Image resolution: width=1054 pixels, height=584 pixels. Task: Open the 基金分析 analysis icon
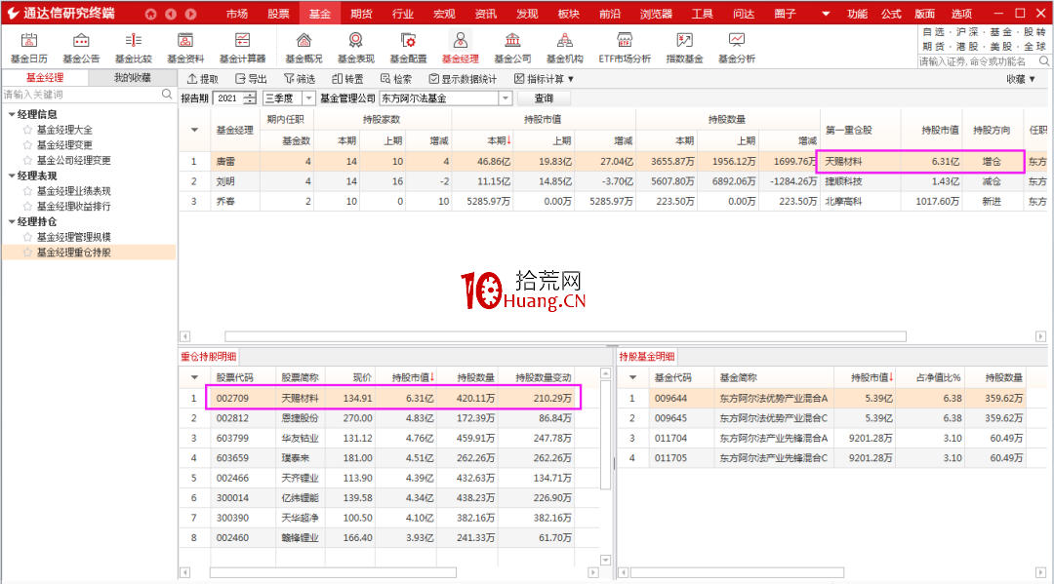737,49
